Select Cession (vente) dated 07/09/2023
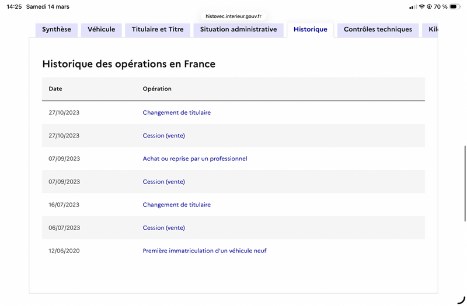The image size is (467, 306). (163, 182)
